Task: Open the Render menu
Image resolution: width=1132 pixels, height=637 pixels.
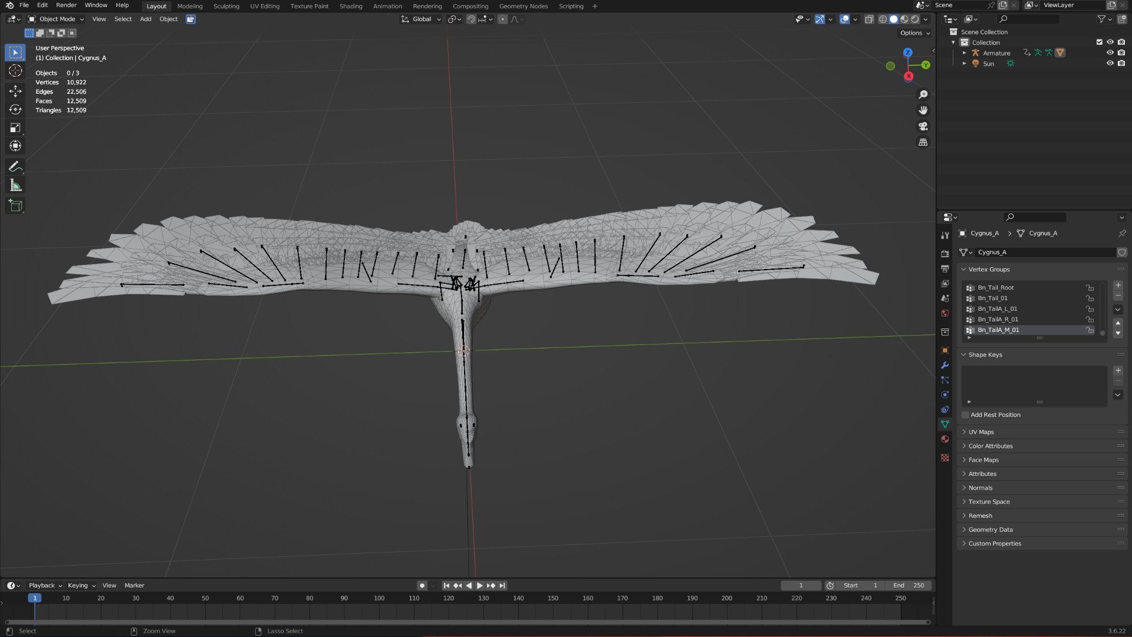Action: (66, 5)
